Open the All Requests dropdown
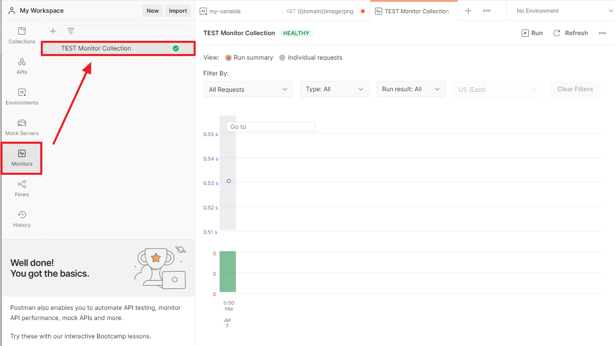 click(x=248, y=89)
